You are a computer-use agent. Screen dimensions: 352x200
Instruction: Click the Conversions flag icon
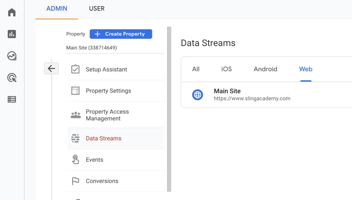[75, 181]
